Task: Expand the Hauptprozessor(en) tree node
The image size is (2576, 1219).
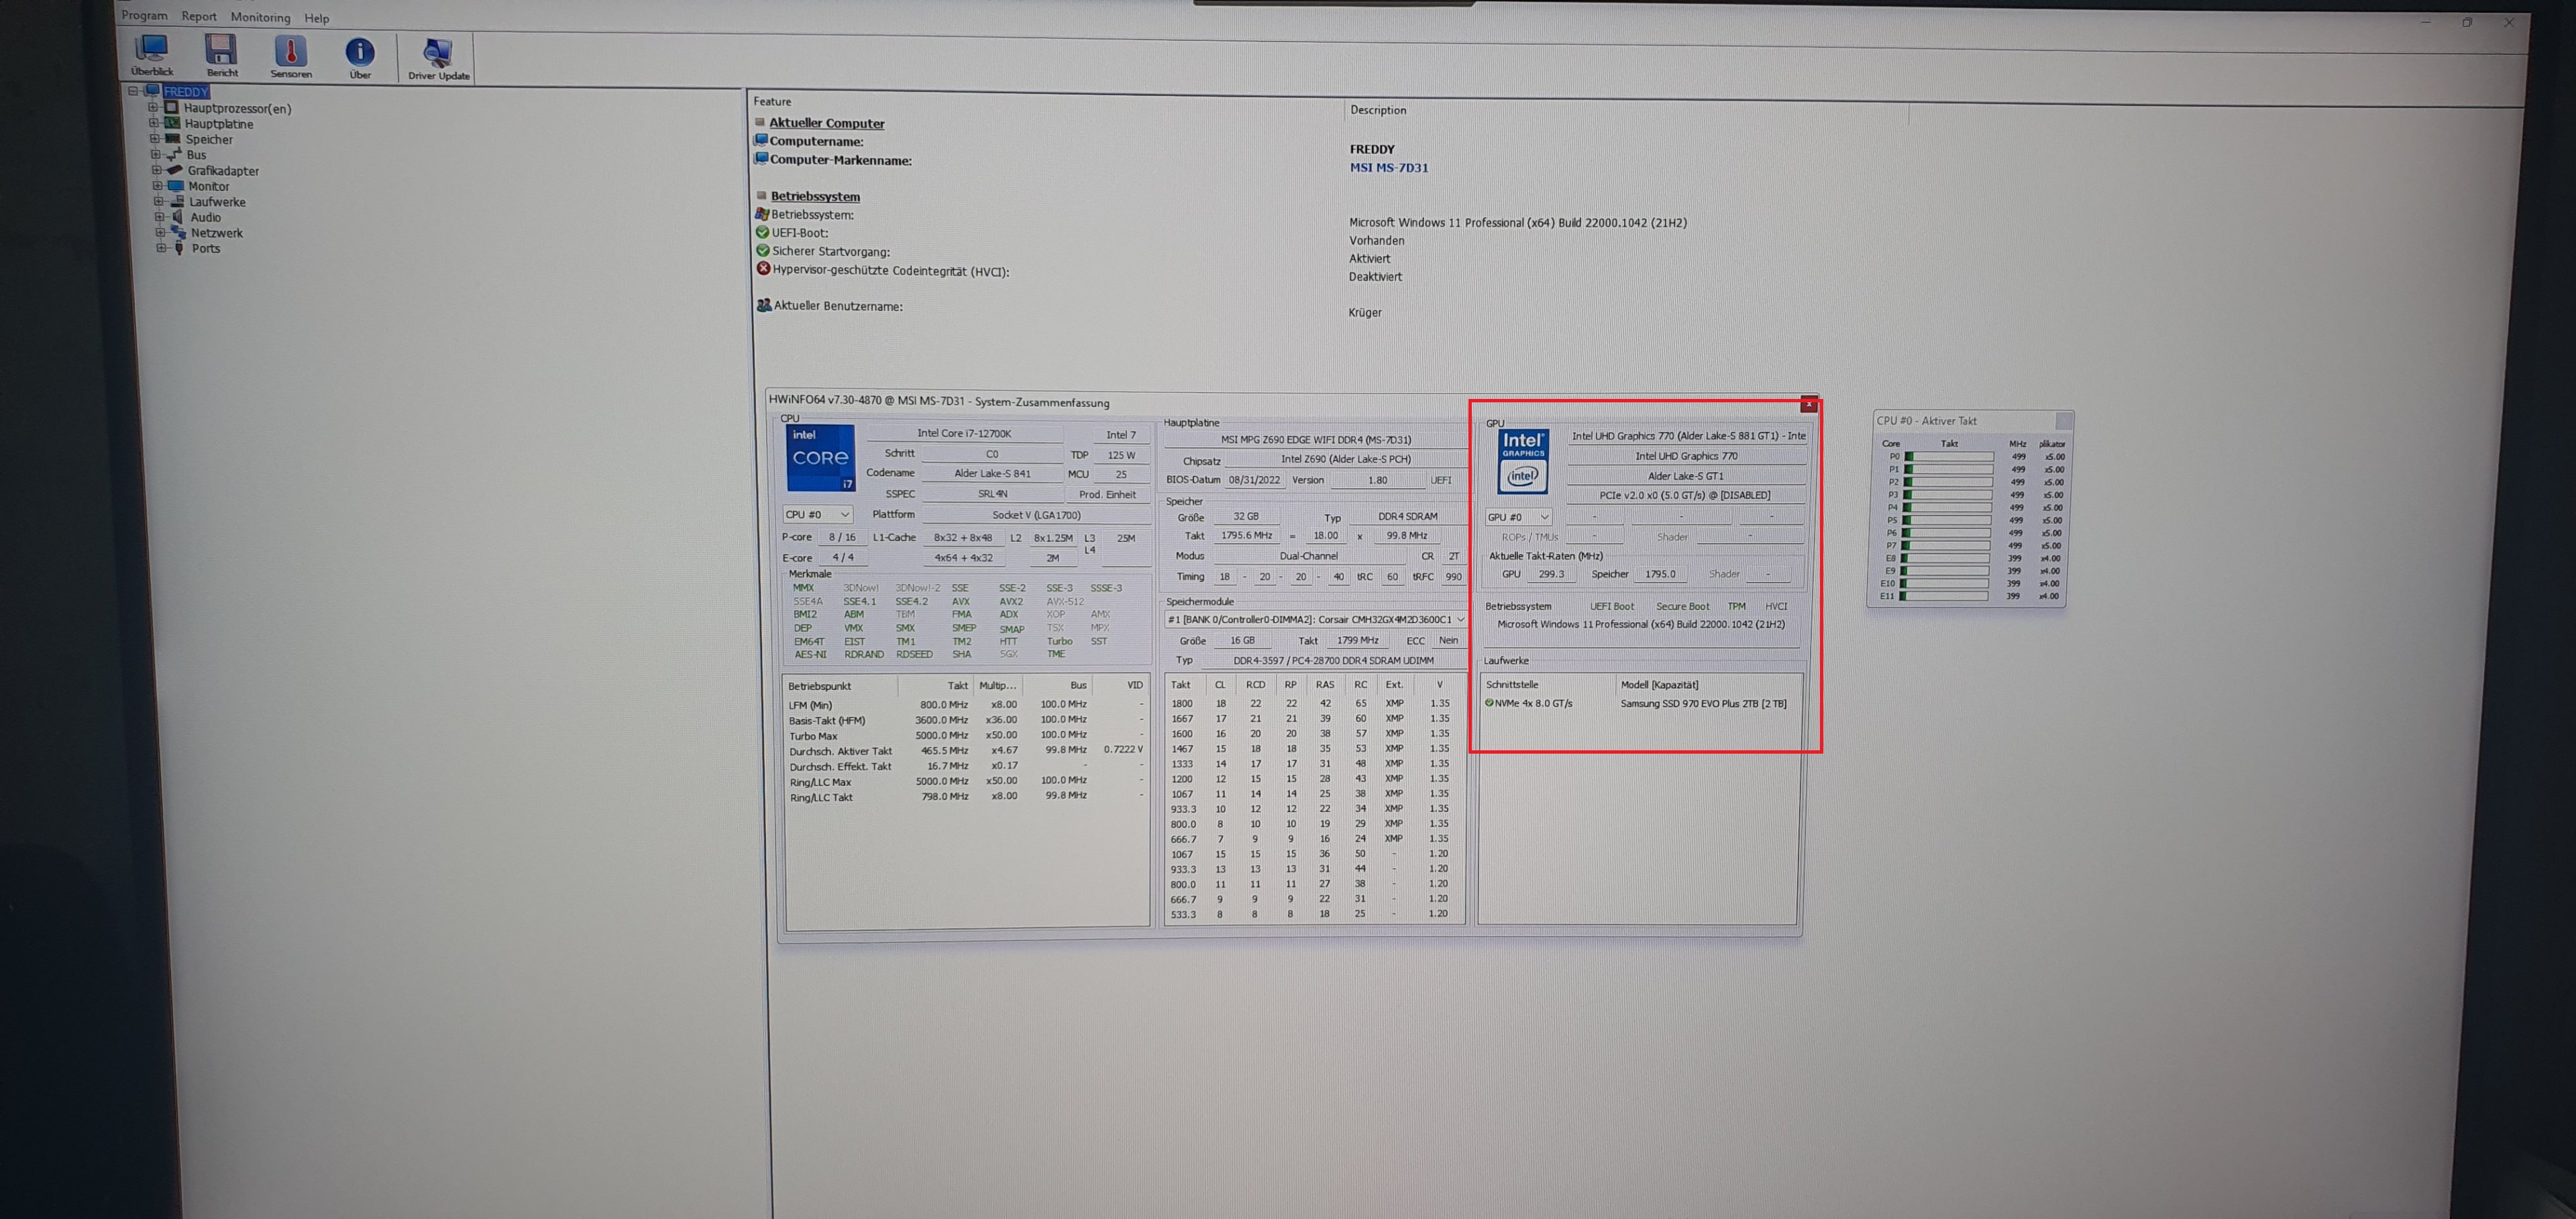Action: 153,108
